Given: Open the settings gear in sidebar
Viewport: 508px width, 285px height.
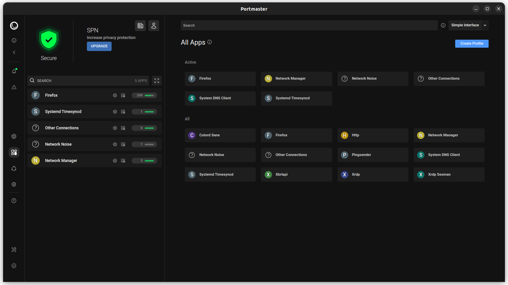Looking at the screenshot, I should 14,184.
